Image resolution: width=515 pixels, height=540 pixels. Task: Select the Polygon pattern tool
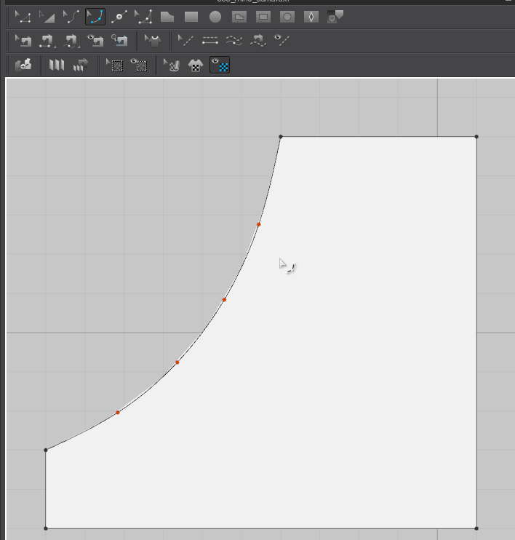(167, 17)
